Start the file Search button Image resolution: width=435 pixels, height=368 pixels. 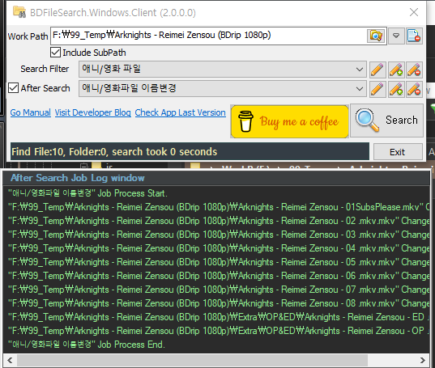click(386, 121)
